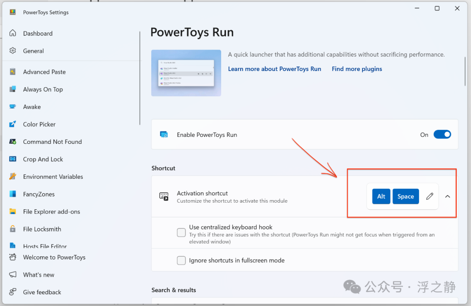The image size is (471, 306).
Task: Open Learn more about PowerToys Run link
Action: pos(275,69)
